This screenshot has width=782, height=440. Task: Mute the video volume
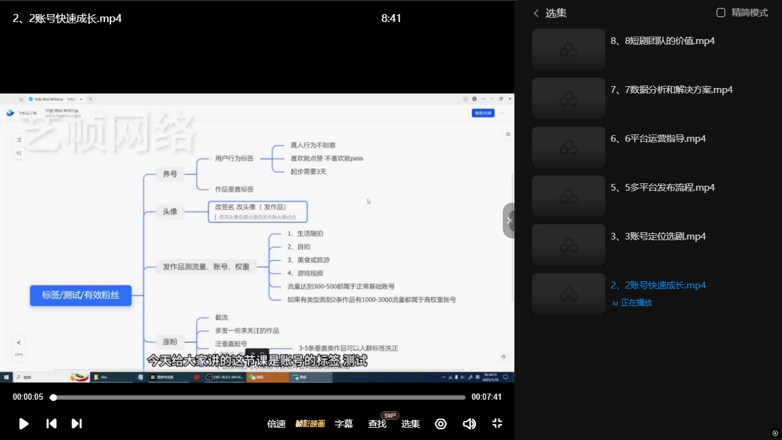pyautogui.click(x=469, y=424)
